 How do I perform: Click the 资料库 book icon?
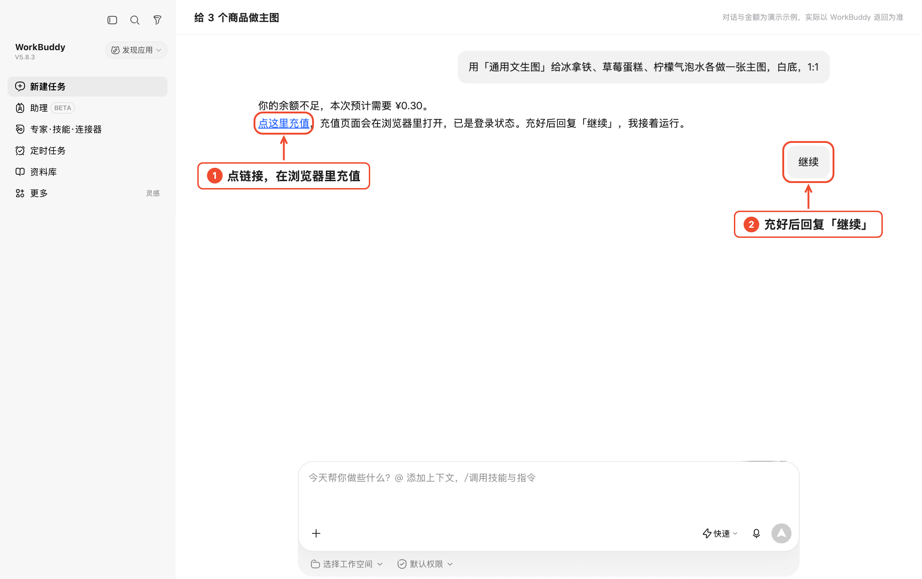tap(20, 171)
